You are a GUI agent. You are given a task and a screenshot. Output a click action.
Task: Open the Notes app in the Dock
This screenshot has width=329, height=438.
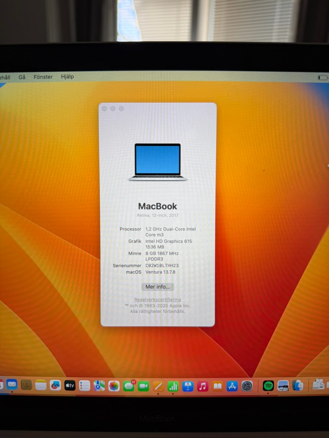[41, 386]
